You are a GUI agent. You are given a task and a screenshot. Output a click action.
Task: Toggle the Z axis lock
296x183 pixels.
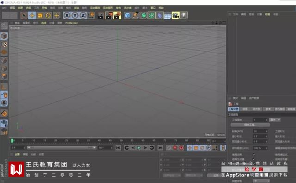coord(83,15)
